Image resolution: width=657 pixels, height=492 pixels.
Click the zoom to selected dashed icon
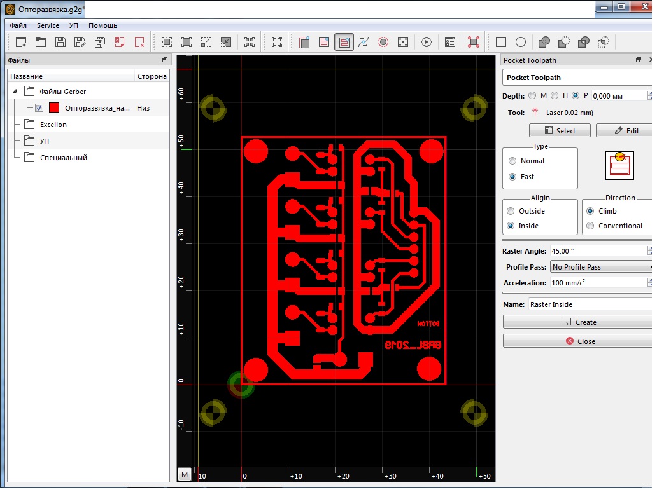206,42
